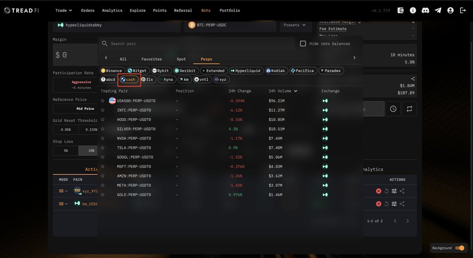This screenshot has height=258, width=473.
Task: Open the Explore menu item
Action: (138, 11)
